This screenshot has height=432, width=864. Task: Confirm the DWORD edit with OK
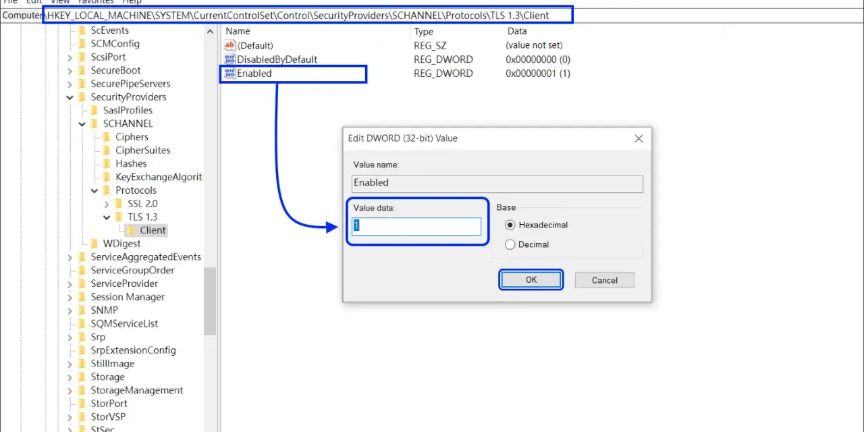[531, 280]
